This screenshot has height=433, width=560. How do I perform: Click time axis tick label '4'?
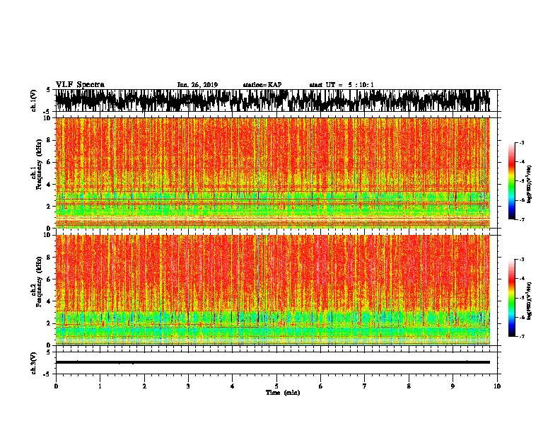point(233,386)
